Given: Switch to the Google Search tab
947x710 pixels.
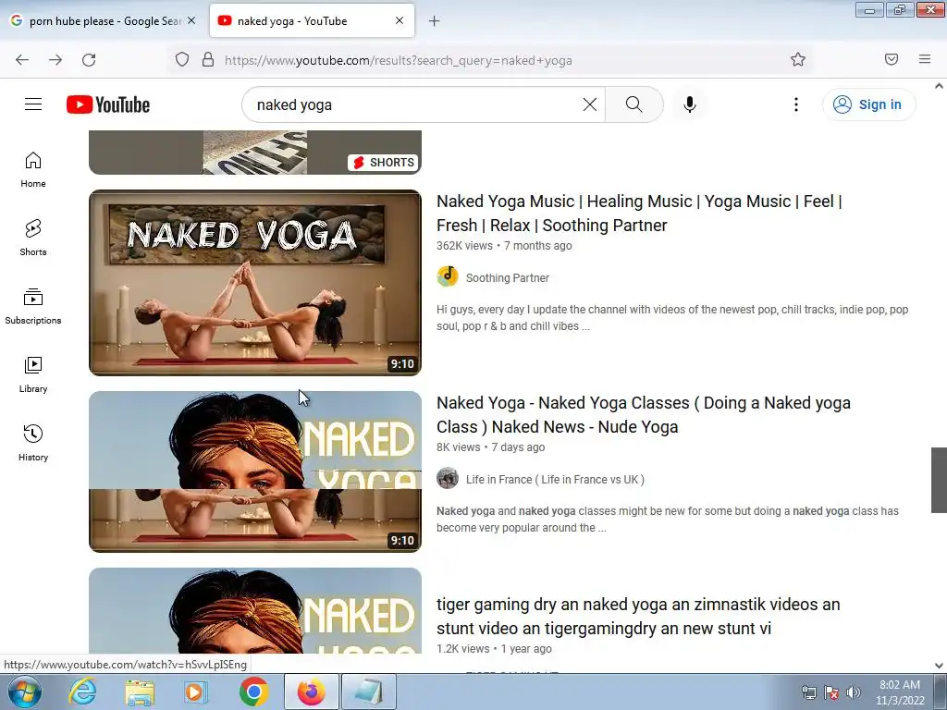Looking at the screenshot, I should (104, 21).
